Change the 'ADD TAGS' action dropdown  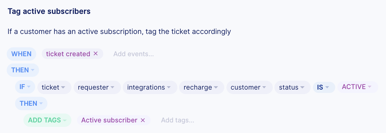[x=47, y=120]
